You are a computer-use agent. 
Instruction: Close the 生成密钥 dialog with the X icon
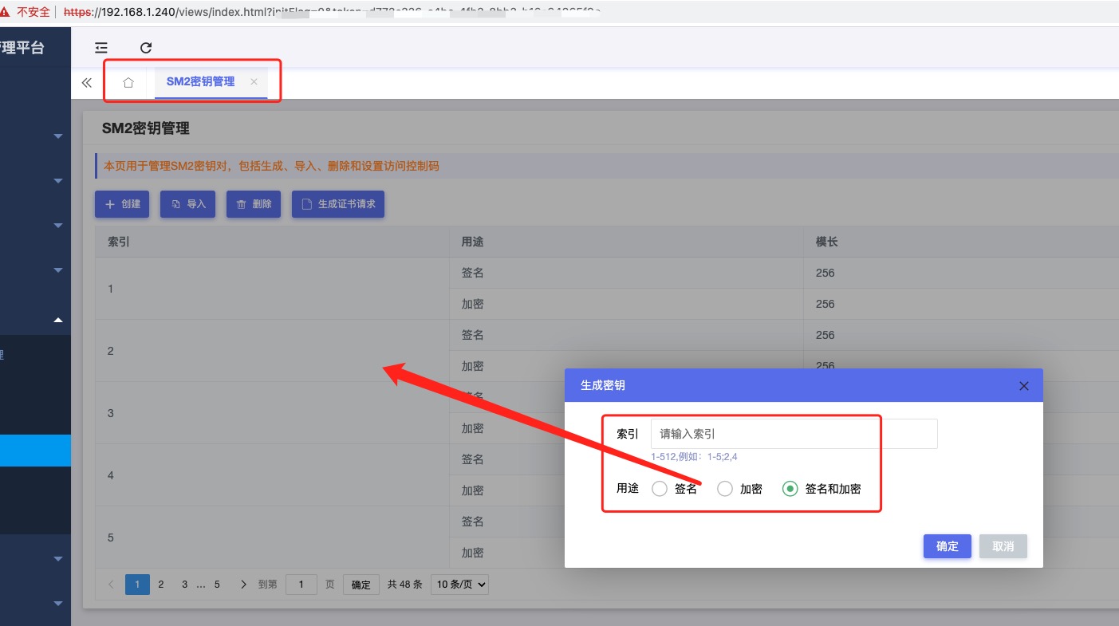[1024, 386]
